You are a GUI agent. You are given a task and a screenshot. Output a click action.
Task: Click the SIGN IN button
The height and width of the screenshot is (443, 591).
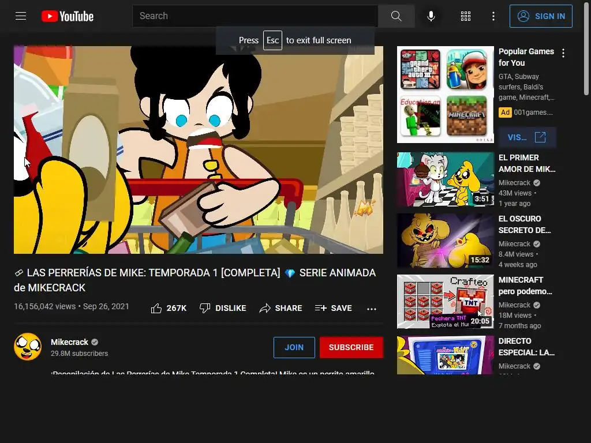tap(541, 16)
